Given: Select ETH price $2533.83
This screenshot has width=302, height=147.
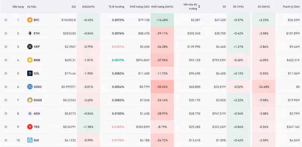Looking at the screenshot, I should click(x=69, y=33).
